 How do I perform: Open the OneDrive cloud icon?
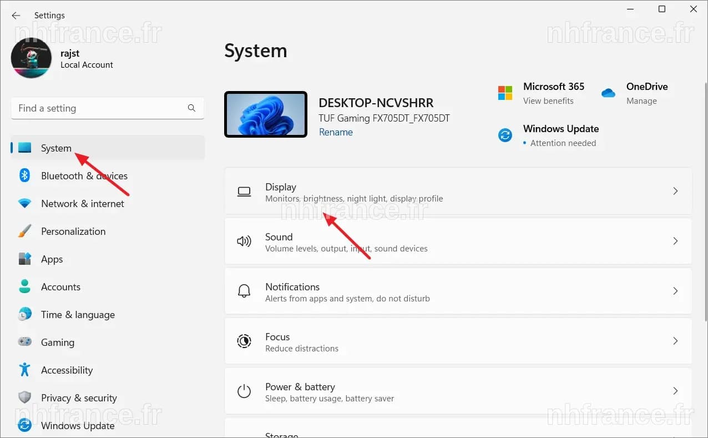pos(608,93)
